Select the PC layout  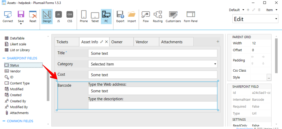(x=106, y=16)
